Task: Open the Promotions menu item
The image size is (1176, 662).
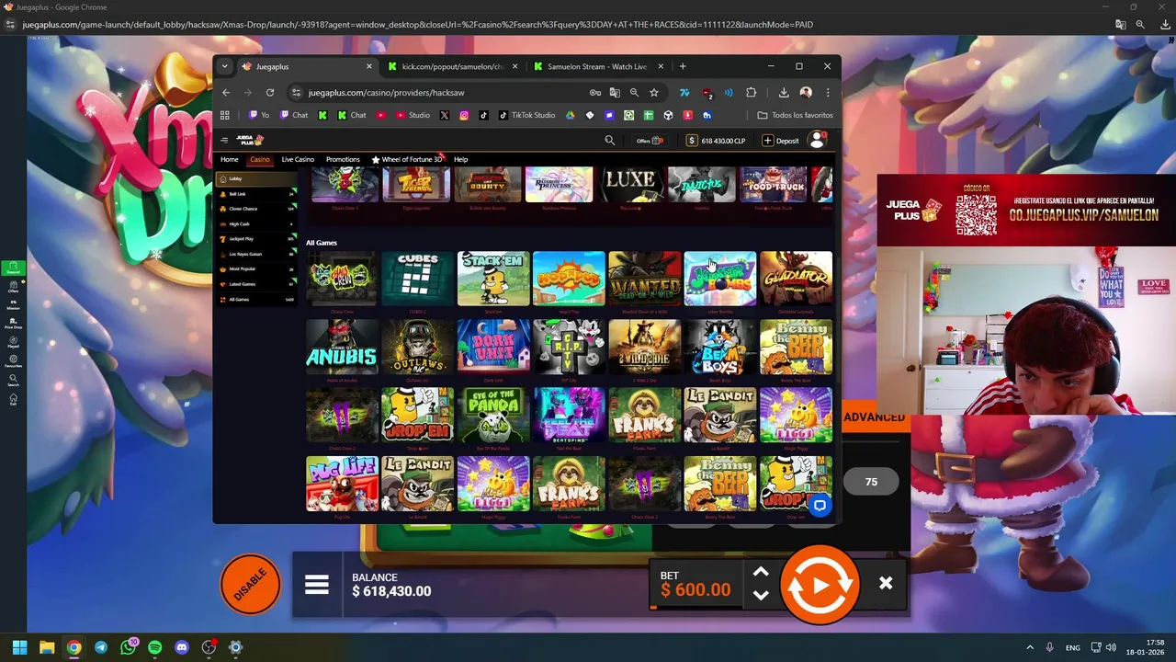Action: (343, 159)
